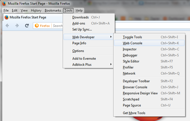Open the View menu
This screenshot has width=190, height=121.
pos(24,10)
